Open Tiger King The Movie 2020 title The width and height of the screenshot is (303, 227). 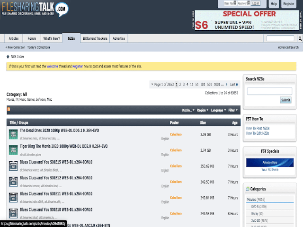pyautogui.click(x=64, y=146)
